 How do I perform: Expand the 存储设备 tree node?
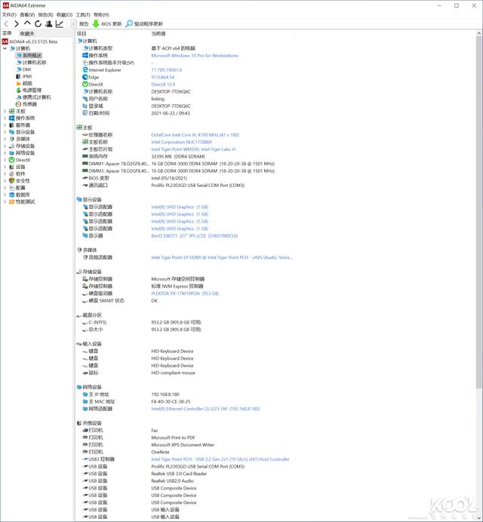click(5, 146)
